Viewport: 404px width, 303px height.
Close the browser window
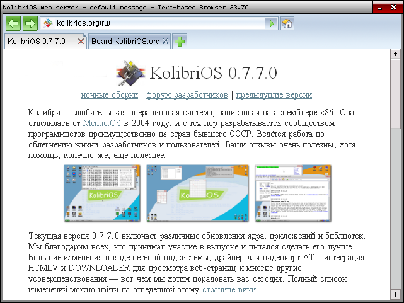click(x=393, y=8)
